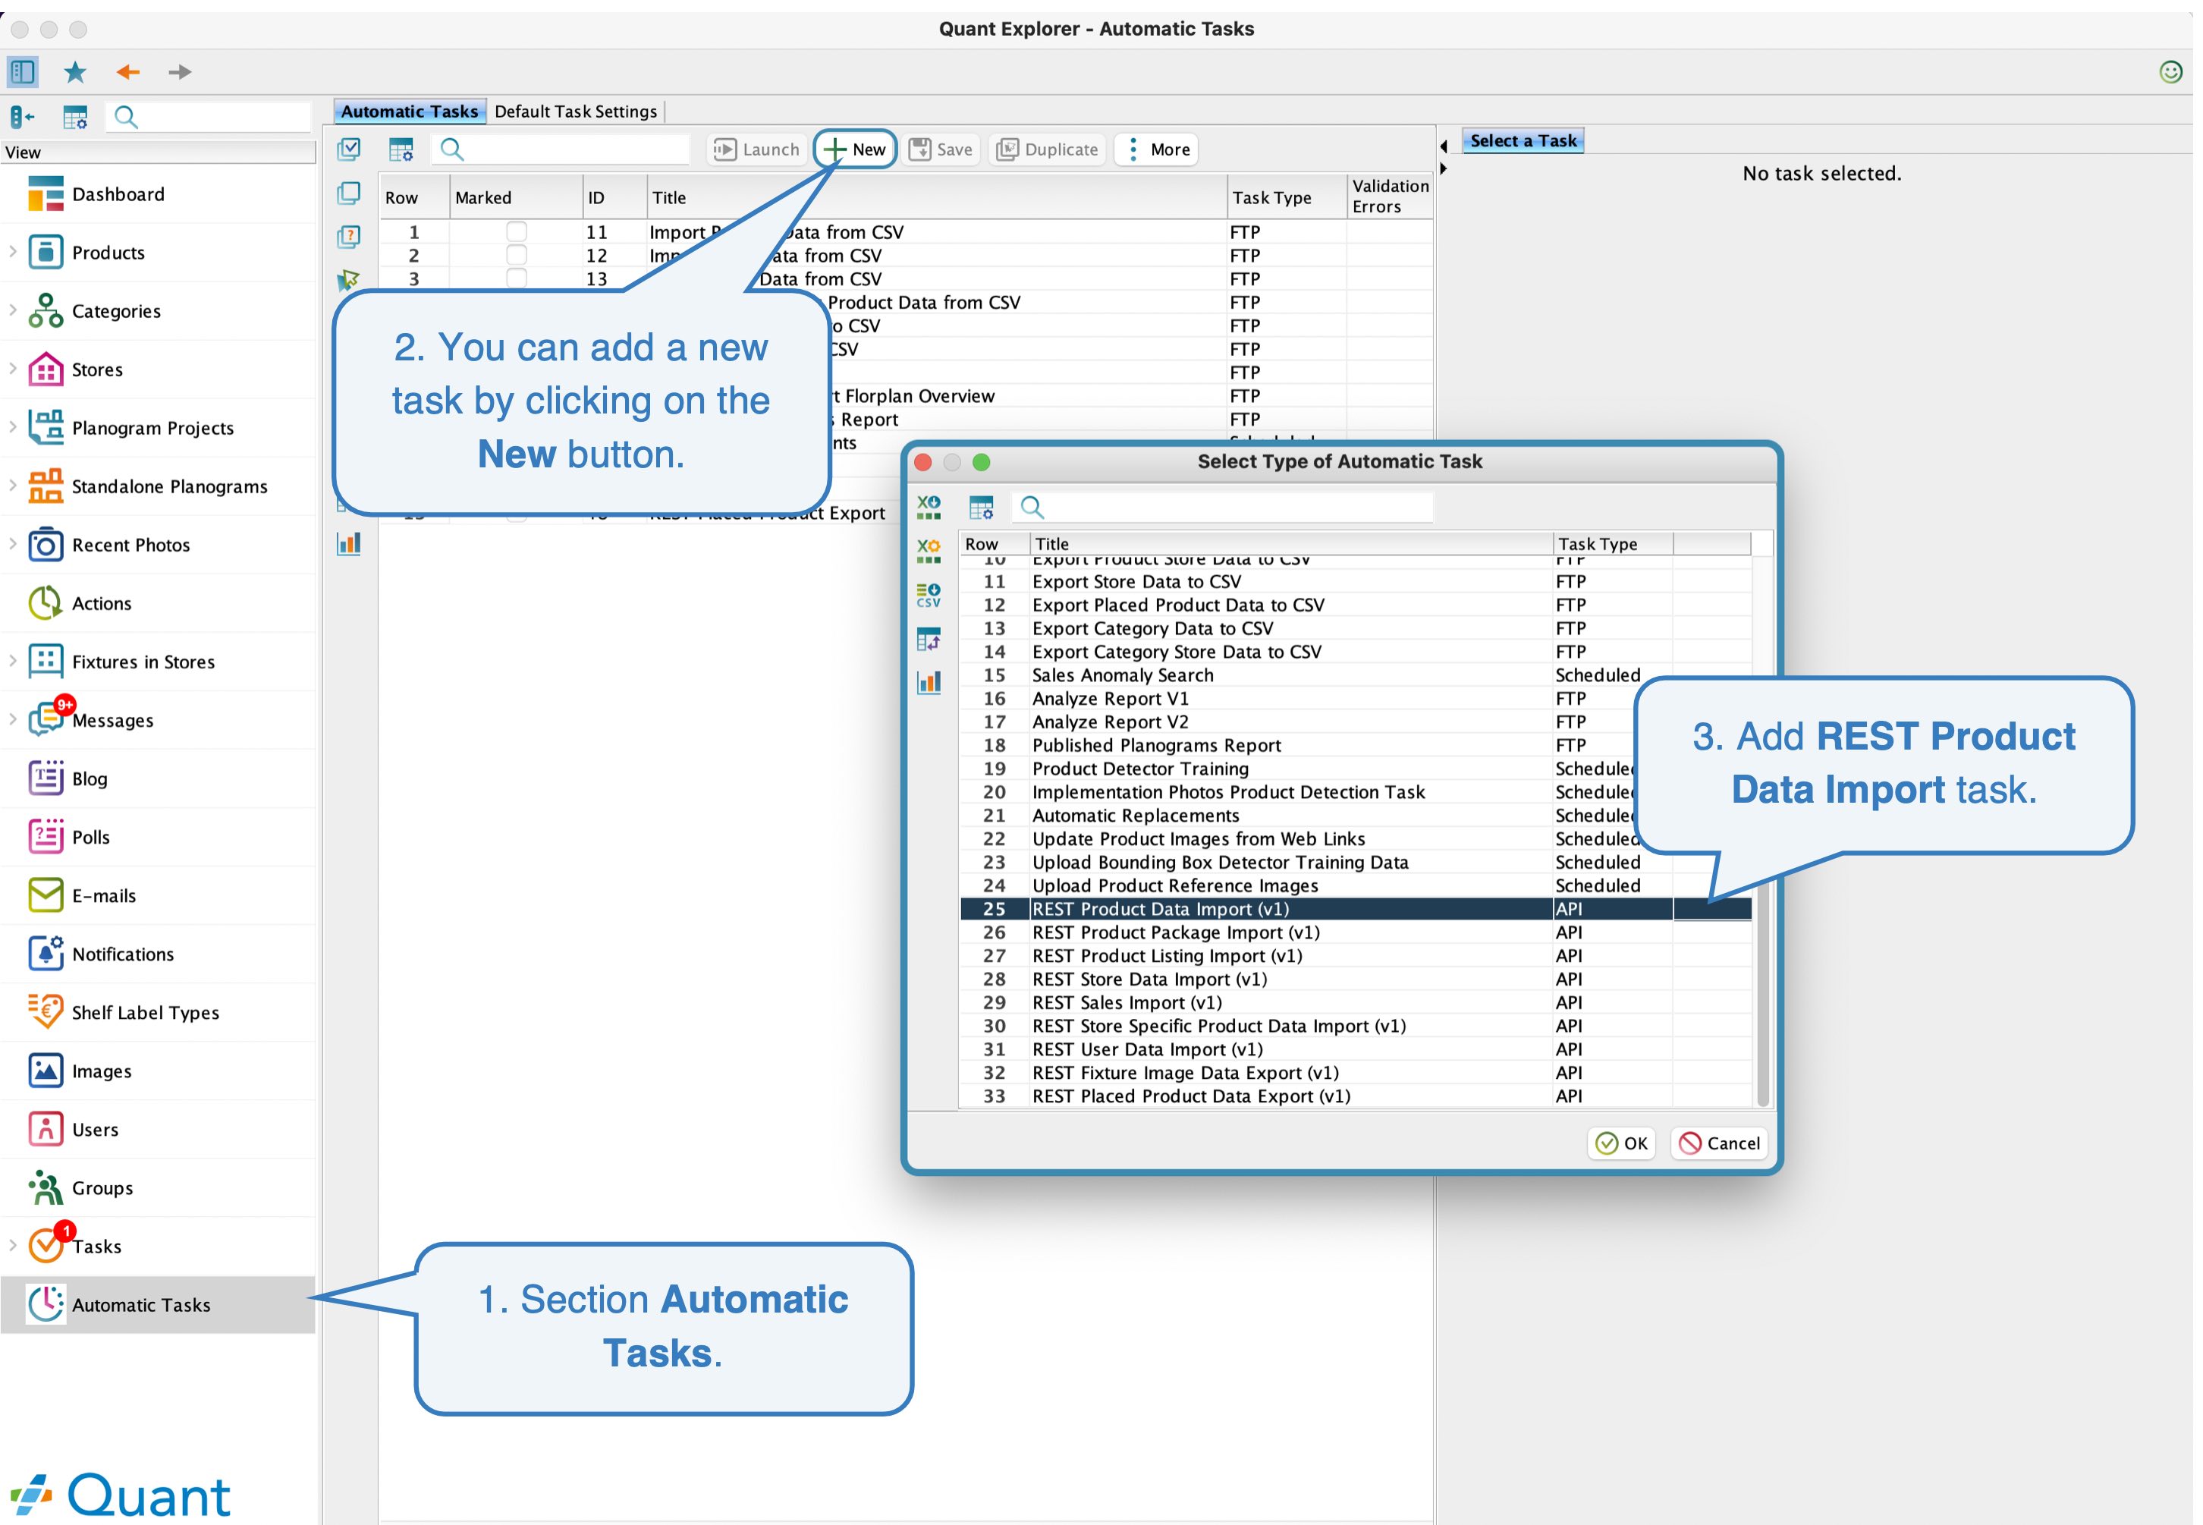2203x1525 pixels.
Task: Open the Notifications icon
Action: click(46, 954)
